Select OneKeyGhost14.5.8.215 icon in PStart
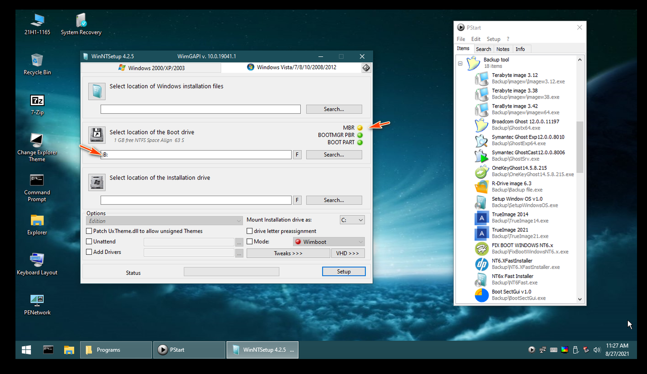Screen dimensions: 647x374 pos(482,171)
